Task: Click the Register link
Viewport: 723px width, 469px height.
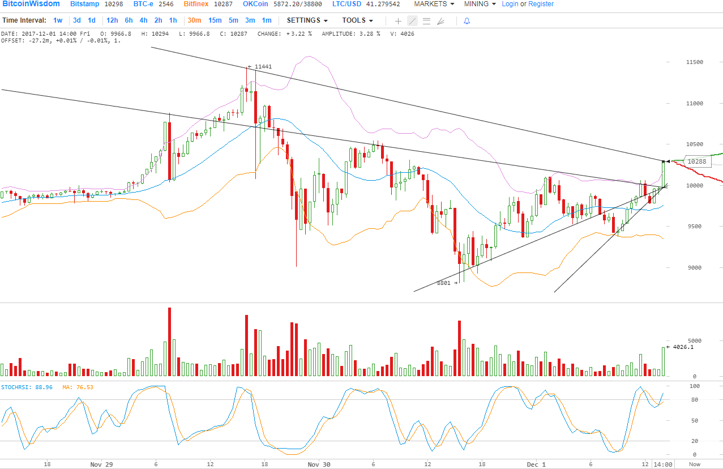Action: 541,4
